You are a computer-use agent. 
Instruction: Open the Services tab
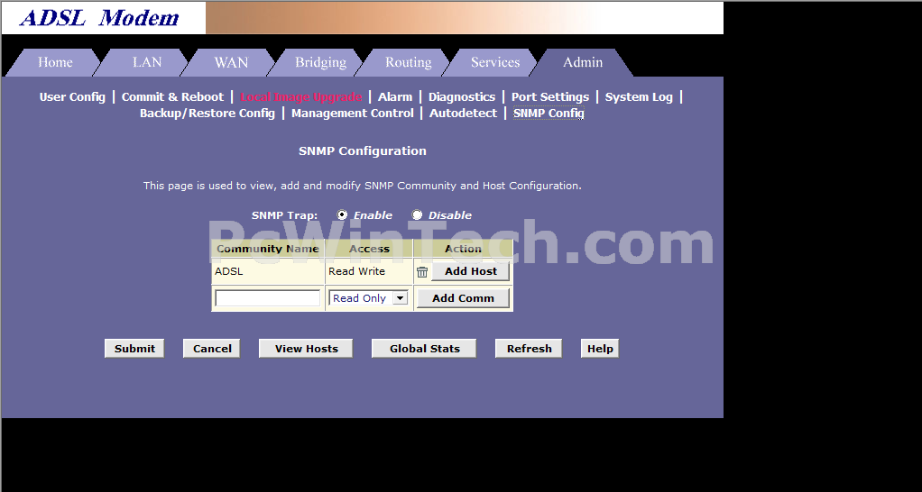click(x=495, y=62)
